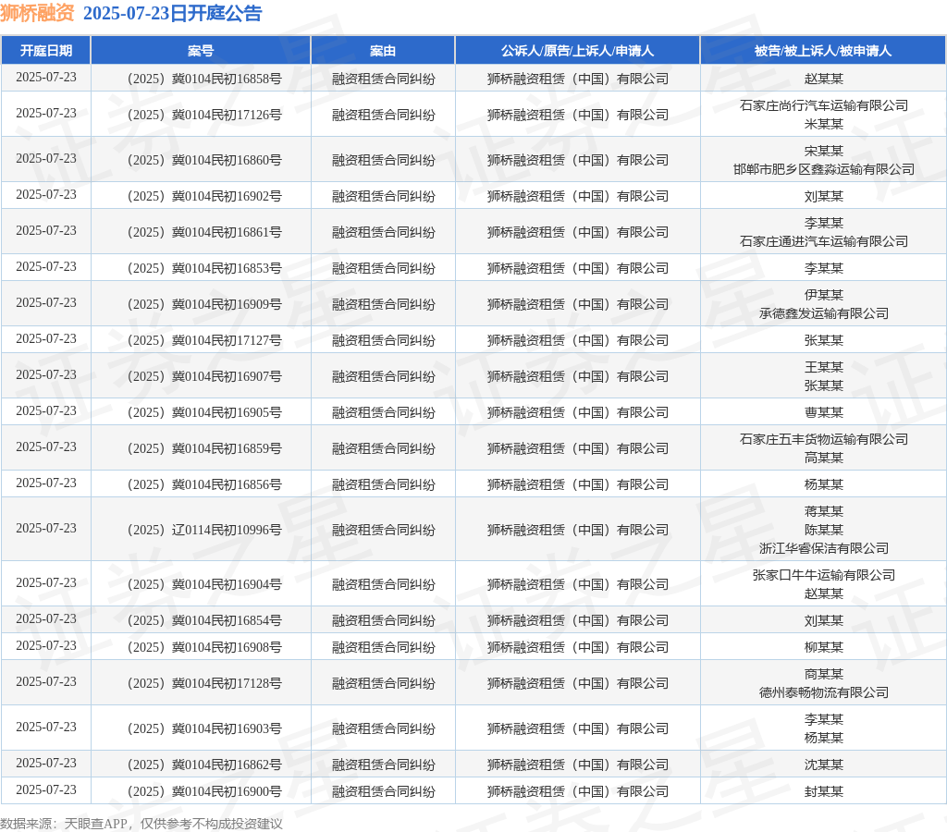Select the 2025-07-23日开庭公告 heading text
The height and width of the screenshot is (832, 947).
click(173, 13)
